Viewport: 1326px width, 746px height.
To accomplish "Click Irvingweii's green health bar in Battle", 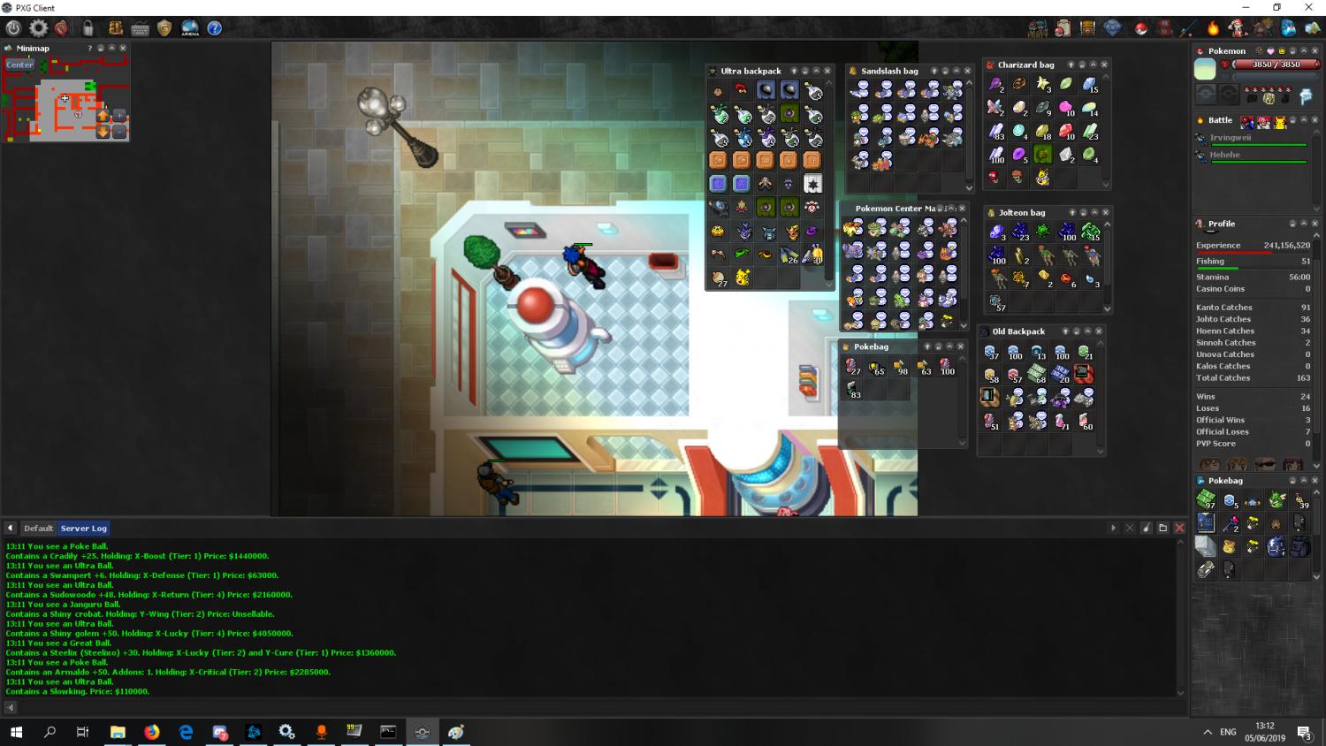I will click(x=1259, y=145).
